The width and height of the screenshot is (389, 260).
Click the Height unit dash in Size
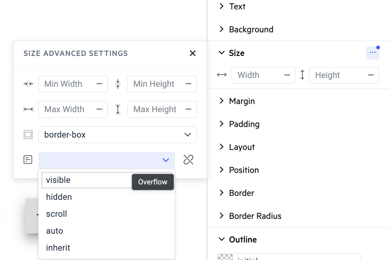371,75
